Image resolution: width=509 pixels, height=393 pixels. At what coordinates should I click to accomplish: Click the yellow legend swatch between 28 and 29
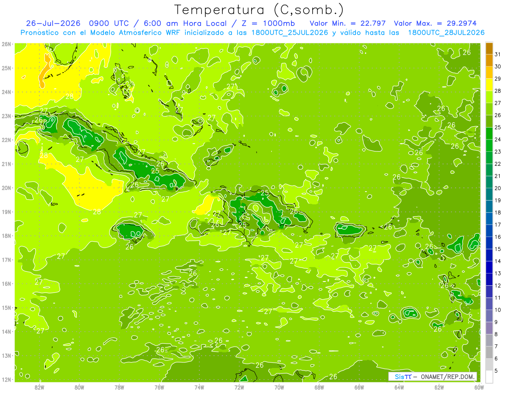point(489,85)
